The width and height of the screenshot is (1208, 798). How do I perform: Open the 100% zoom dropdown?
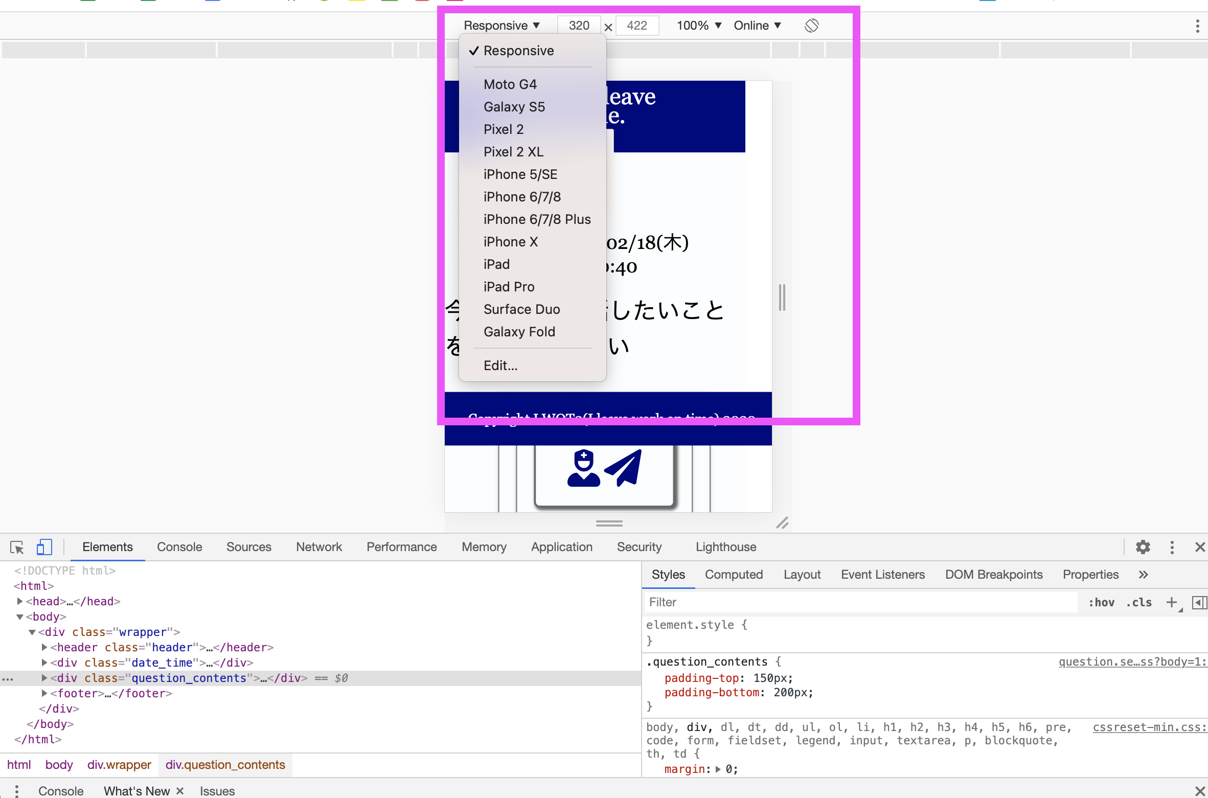click(698, 26)
